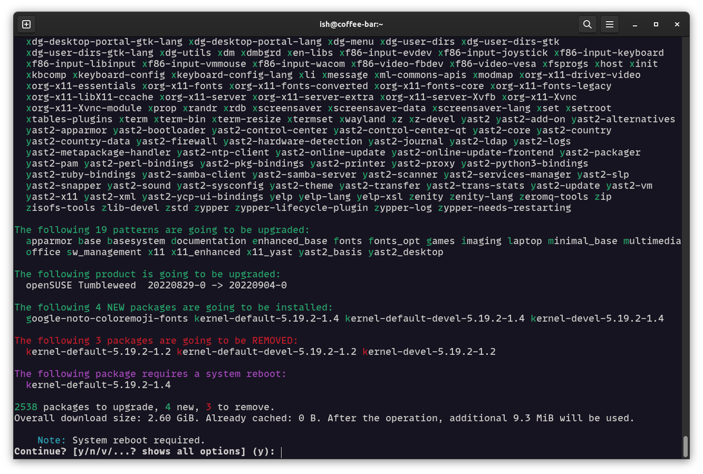This screenshot has width=703, height=474.
Task: Click 'Overall download size: 2.60 GiB'
Action: pos(107,418)
